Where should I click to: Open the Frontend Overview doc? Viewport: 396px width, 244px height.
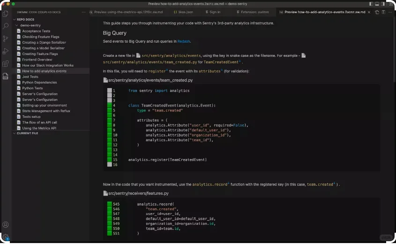tap(37, 60)
